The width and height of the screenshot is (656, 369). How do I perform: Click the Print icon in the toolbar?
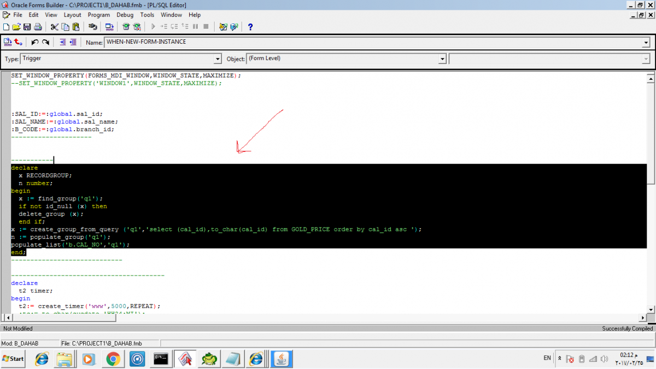click(x=38, y=27)
